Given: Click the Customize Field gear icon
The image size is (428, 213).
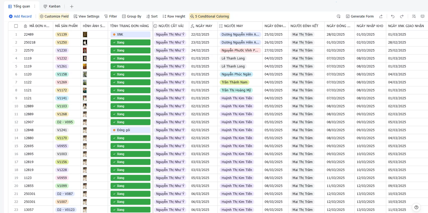Looking at the screenshot, I should tap(42, 16).
